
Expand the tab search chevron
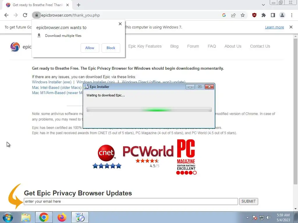click(x=263, y=5)
